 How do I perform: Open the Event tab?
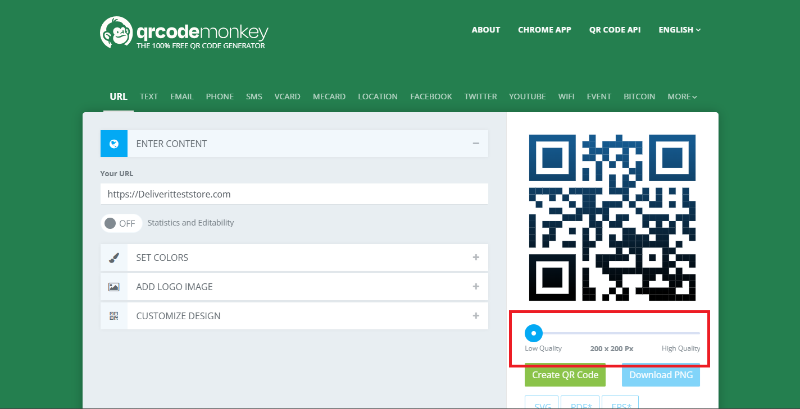pyautogui.click(x=599, y=96)
